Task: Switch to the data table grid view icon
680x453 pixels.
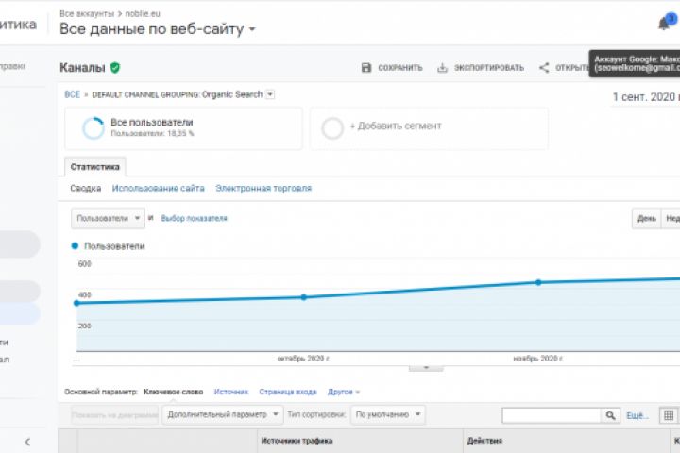Action: pos(669,415)
